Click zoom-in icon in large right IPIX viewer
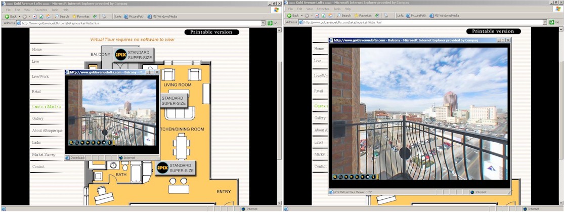Screen dimensions: 565x212 coord(335,177)
